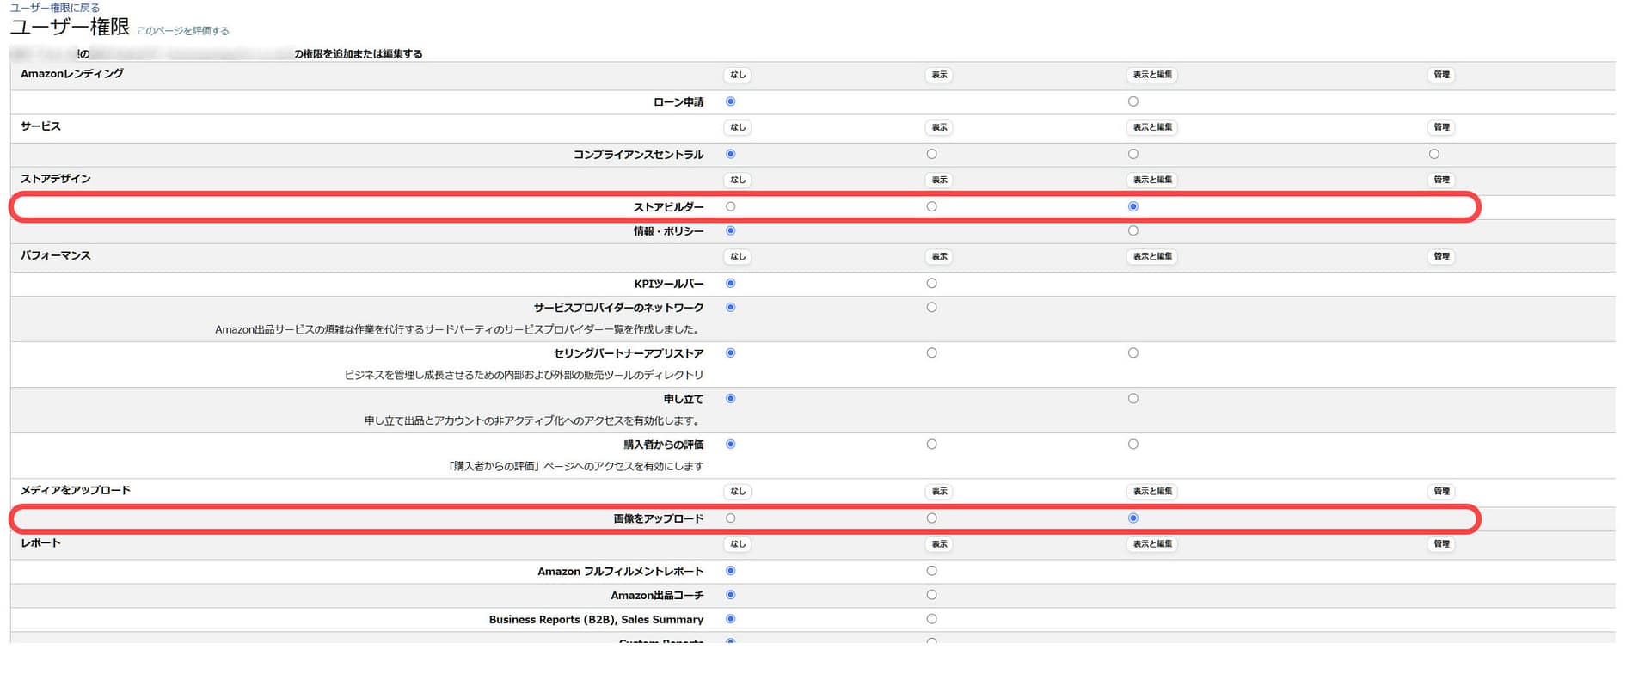The width and height of the screenshot is (1651, 674).
Task: Select 表示 for Amazon フルフィルメントレポート
Action: tap(931, 571)
